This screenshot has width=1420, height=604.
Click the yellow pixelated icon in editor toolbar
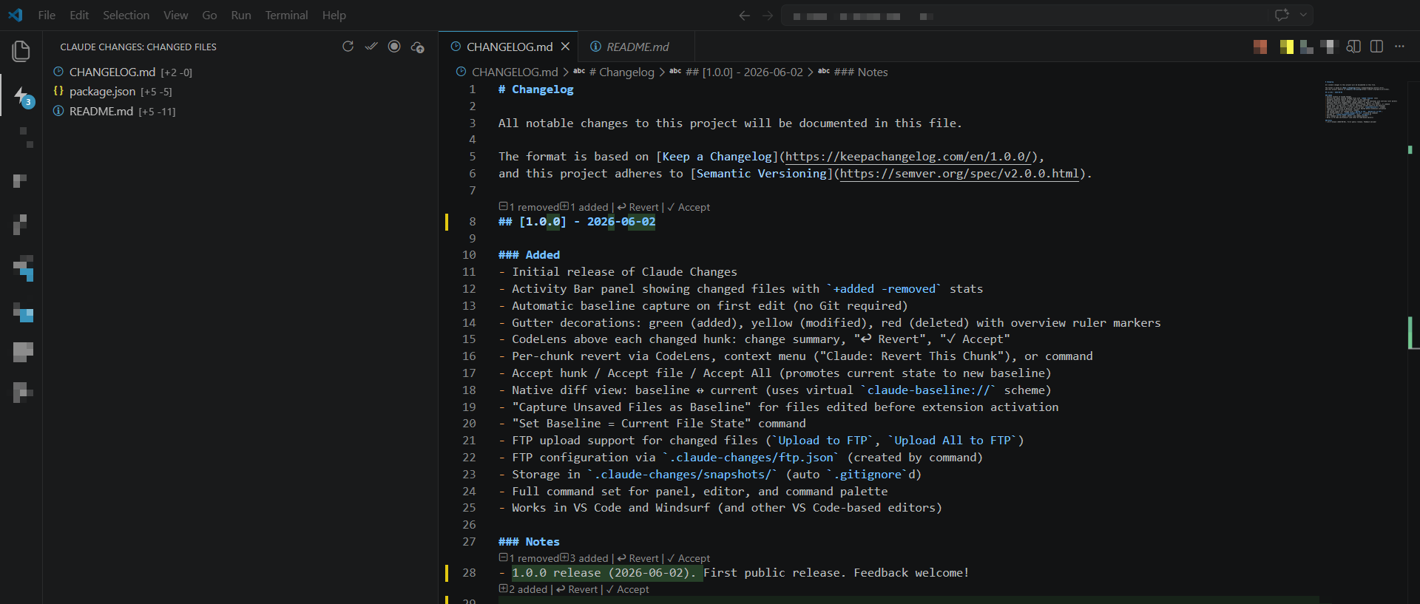click(1287, 47)
